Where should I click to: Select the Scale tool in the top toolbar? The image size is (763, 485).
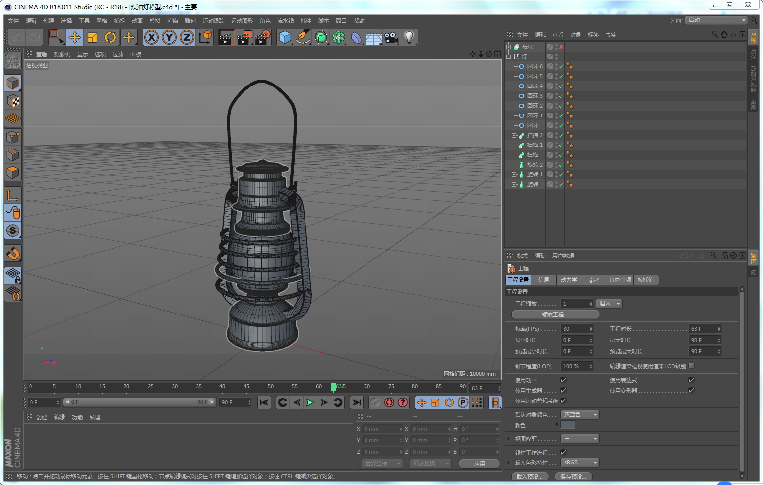coord(92,37)
